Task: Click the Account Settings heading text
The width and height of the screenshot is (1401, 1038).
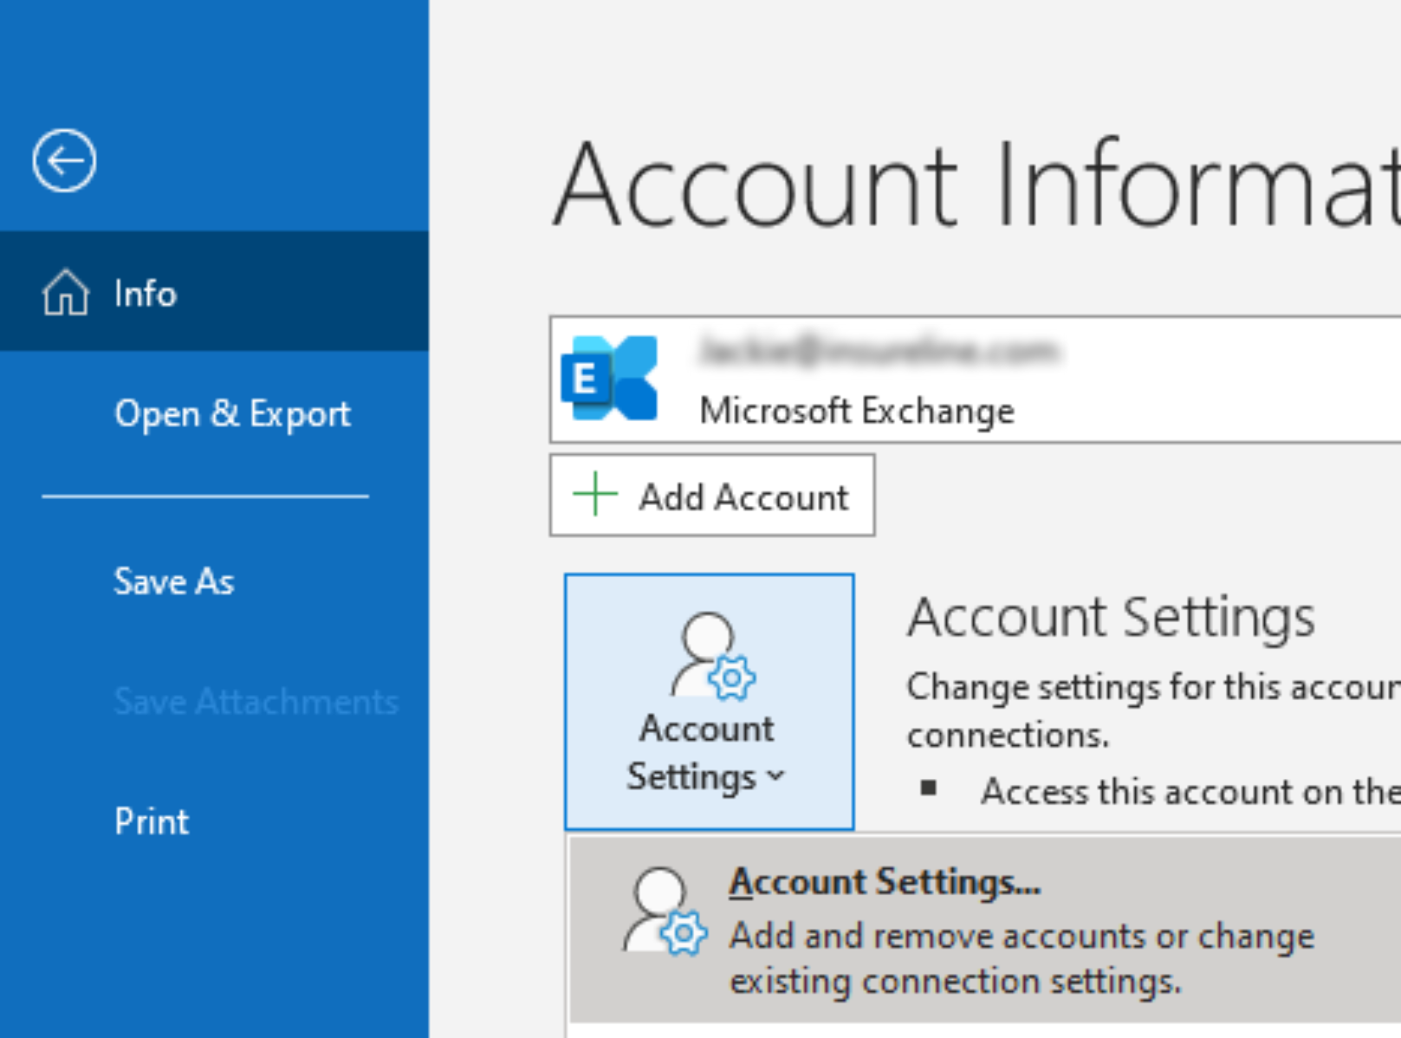Action: [x=1111, y=617]
